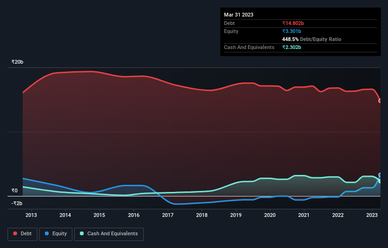Toggle the Debt series legend button
The image size is (388, 248).
click(x=23, y=234)
